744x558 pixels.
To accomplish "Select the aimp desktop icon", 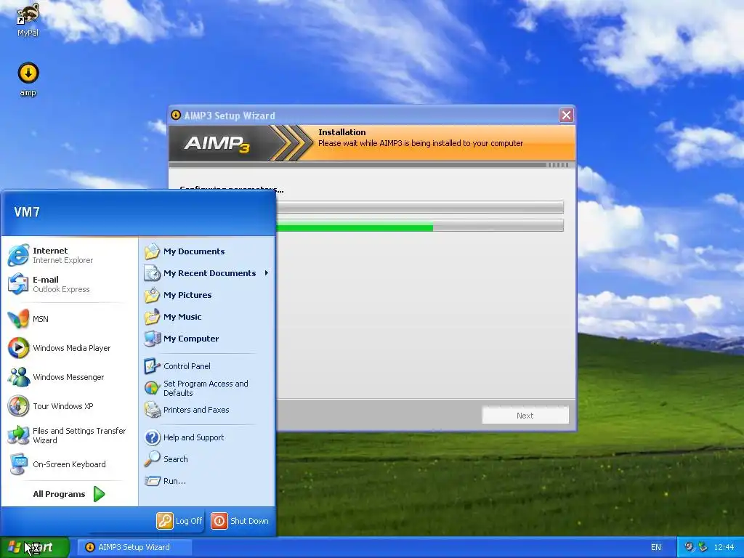I will click(x=28, y=79).
